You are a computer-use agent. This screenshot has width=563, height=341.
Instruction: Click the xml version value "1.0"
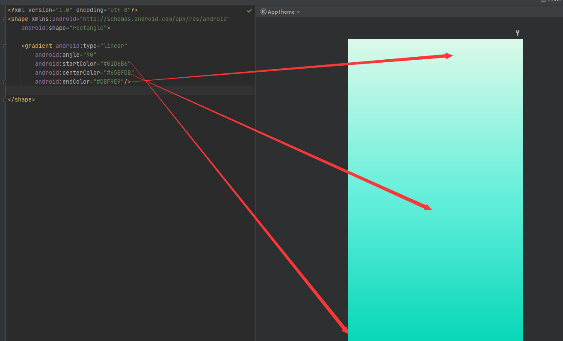[62, 10]
